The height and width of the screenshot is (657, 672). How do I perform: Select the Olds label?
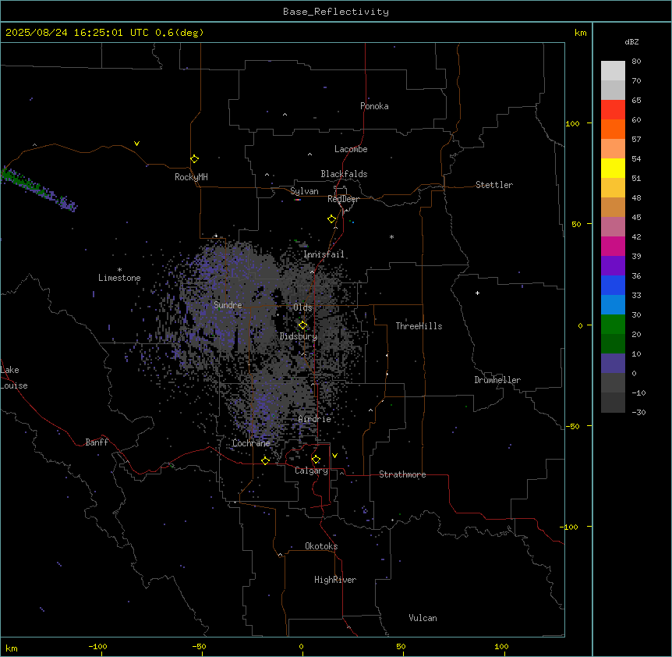tap(302, 307)
